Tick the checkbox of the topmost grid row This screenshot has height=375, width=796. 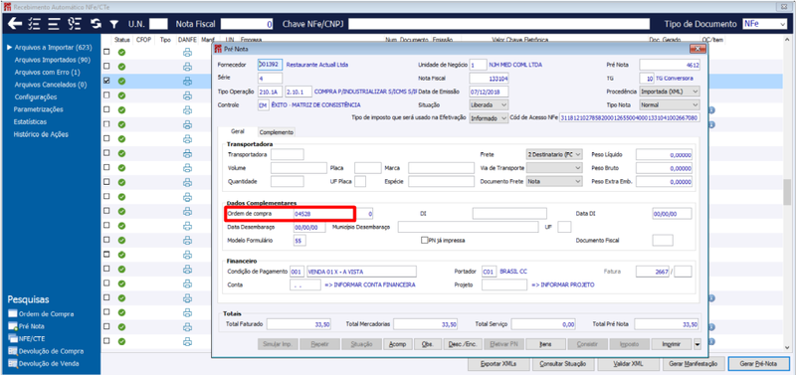[x=106, y=52]
